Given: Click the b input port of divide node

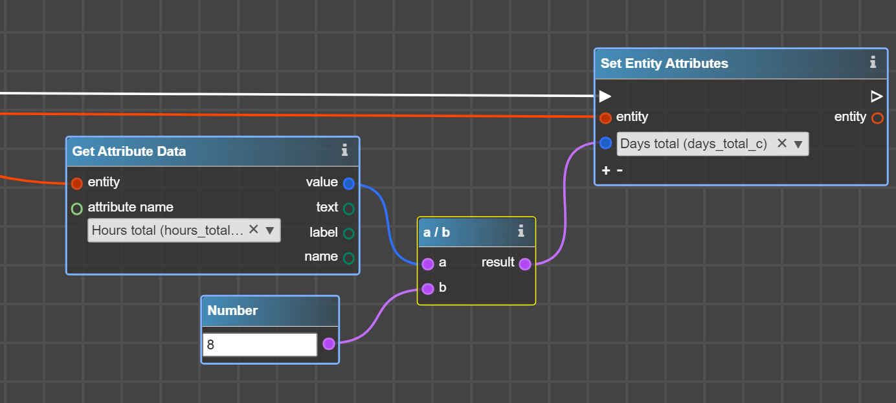Looking at the screenshot, I should click(427, 289).
